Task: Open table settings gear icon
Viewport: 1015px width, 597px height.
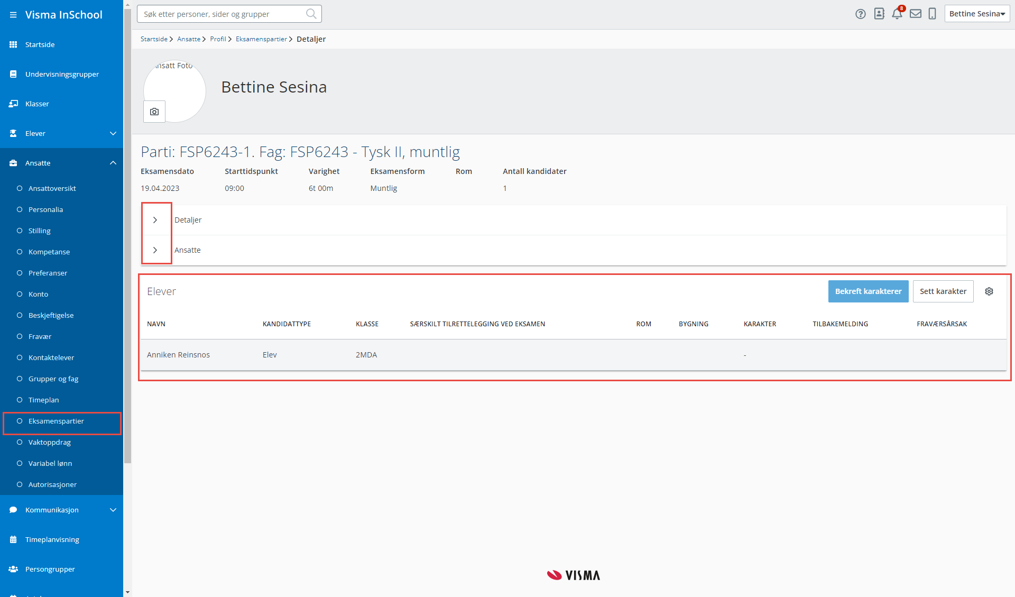Action: pos(989,291)
